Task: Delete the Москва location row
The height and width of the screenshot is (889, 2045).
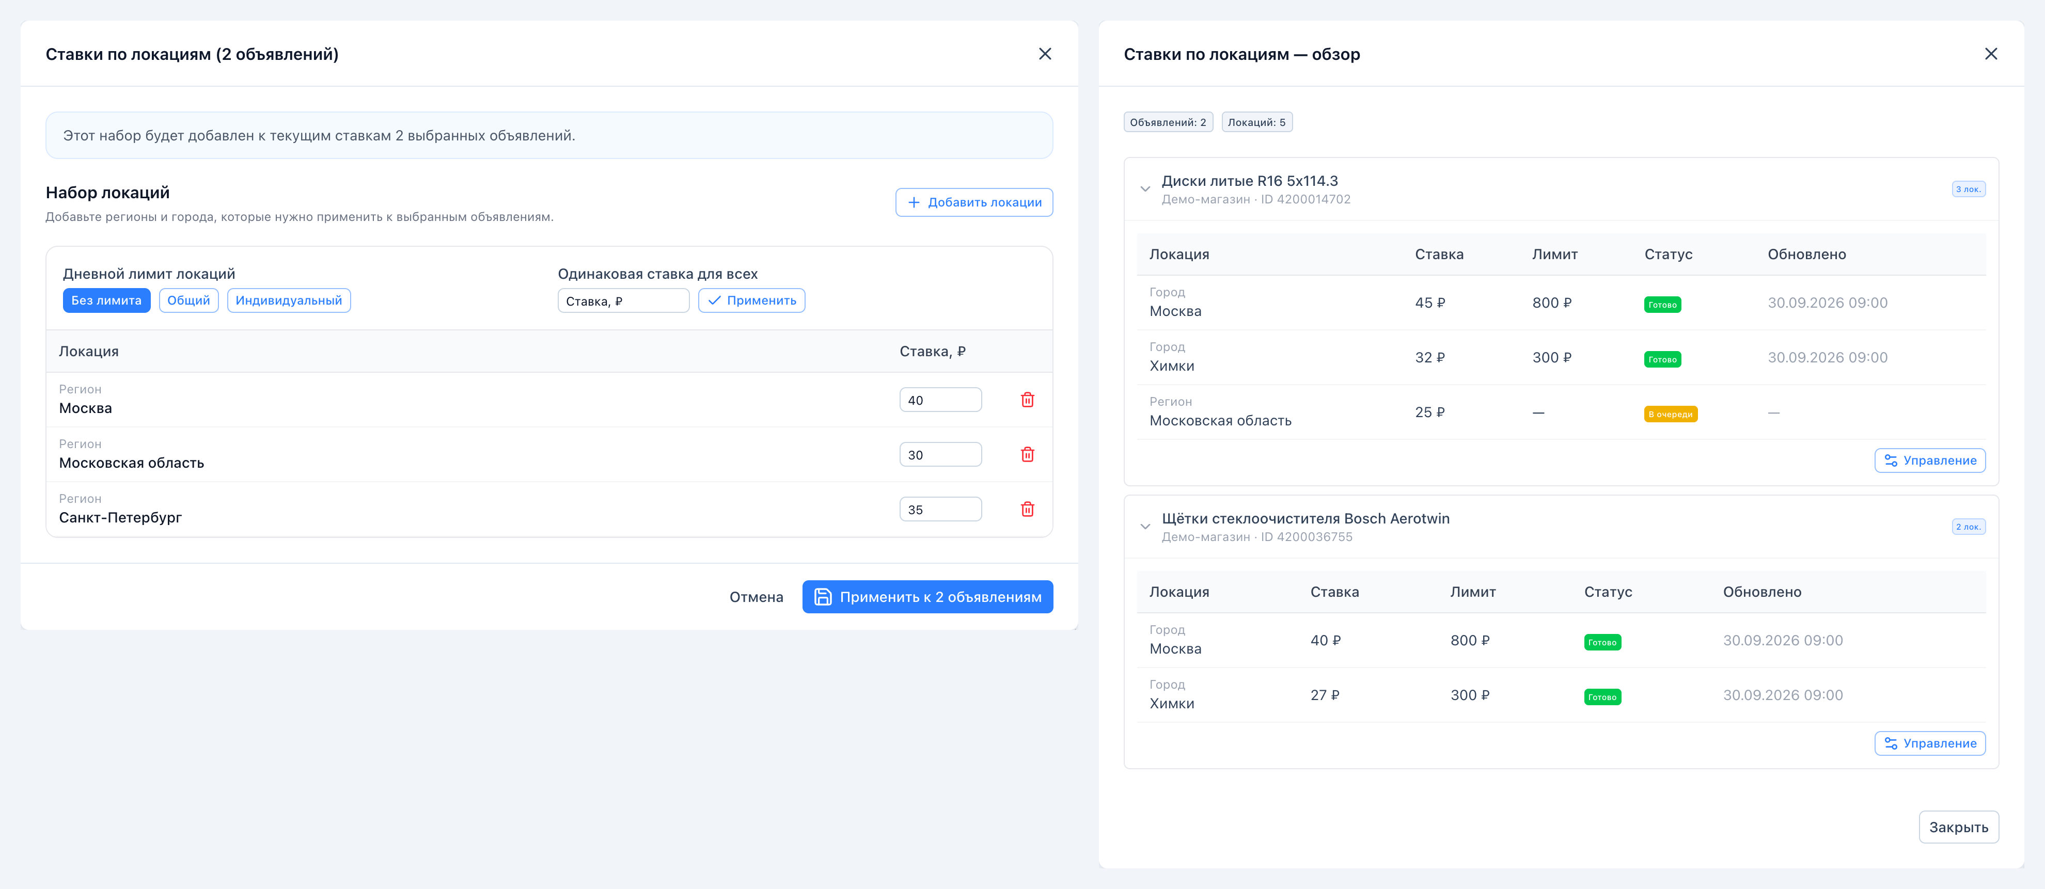Action: [x=1027, y=400]
